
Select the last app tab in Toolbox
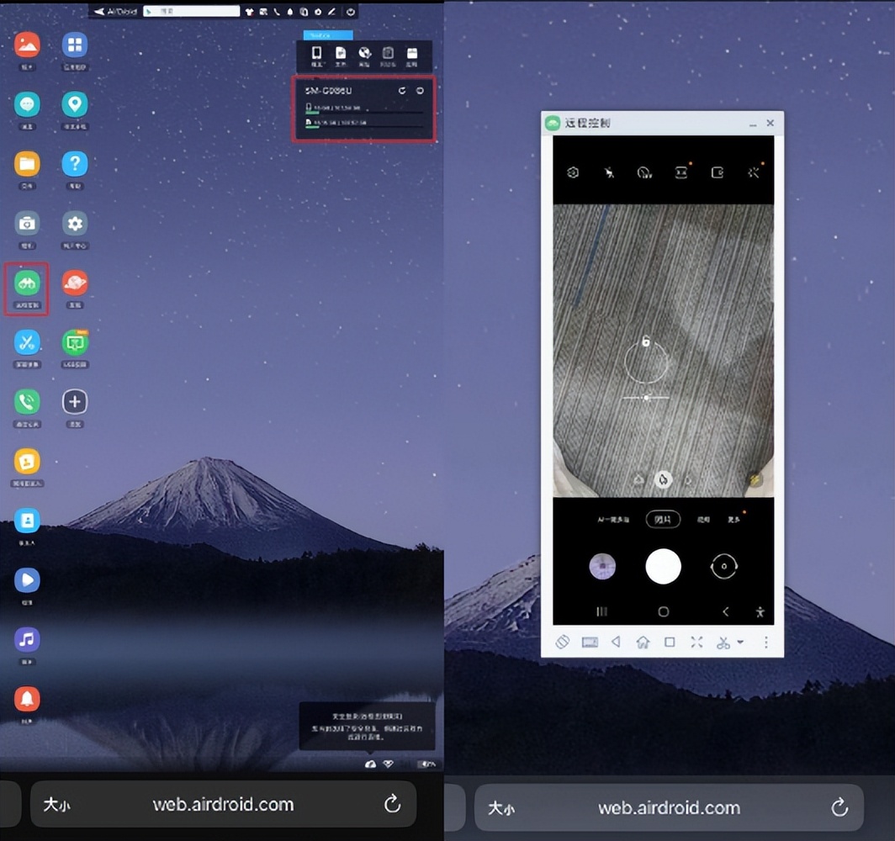pyautogui.click(x=412, y=56)
